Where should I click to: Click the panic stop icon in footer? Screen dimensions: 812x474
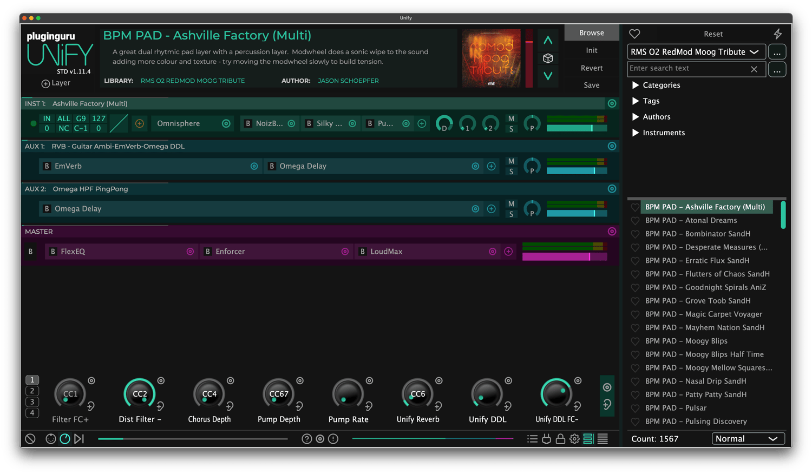coord(30,439)
